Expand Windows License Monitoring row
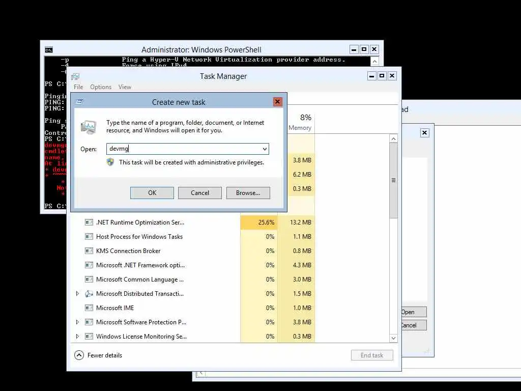The image size is (521, 391). [x=77, y=337]
